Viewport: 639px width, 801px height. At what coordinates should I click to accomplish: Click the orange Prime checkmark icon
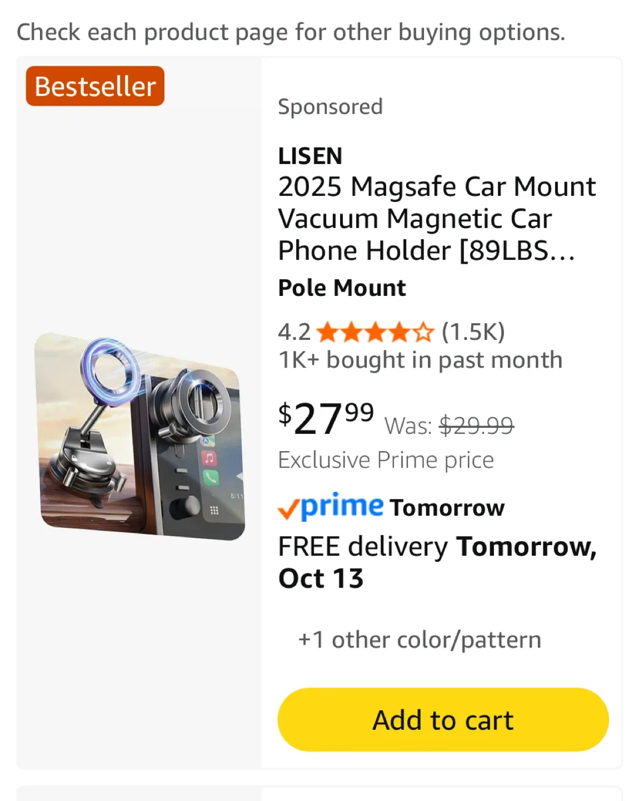click(x=288, y=509)
